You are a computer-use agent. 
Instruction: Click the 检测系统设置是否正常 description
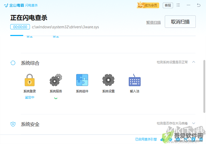pyautogui.click(x=172, y=62)
